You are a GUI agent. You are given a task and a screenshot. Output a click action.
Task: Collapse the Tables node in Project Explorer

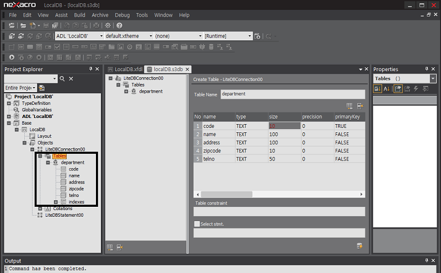40,156
